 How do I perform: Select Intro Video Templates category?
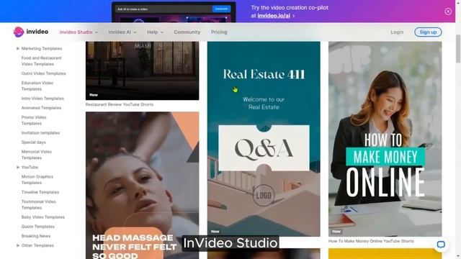42,99
